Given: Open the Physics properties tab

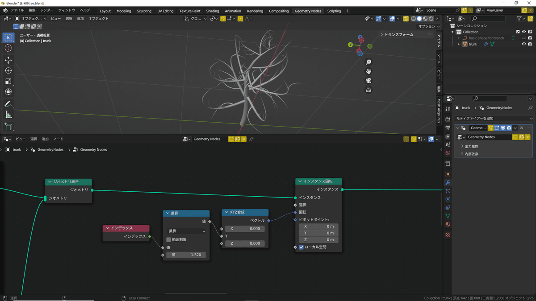Looking at the screenshot, I should (x=448, y=199).
